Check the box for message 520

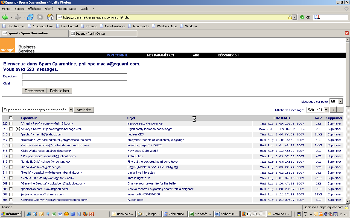point(11,123)
